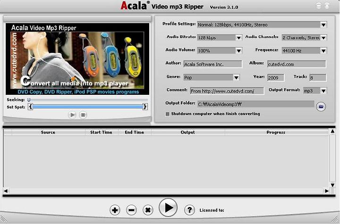
Task: Click the Year input field
Action: (x=276, y=78)
